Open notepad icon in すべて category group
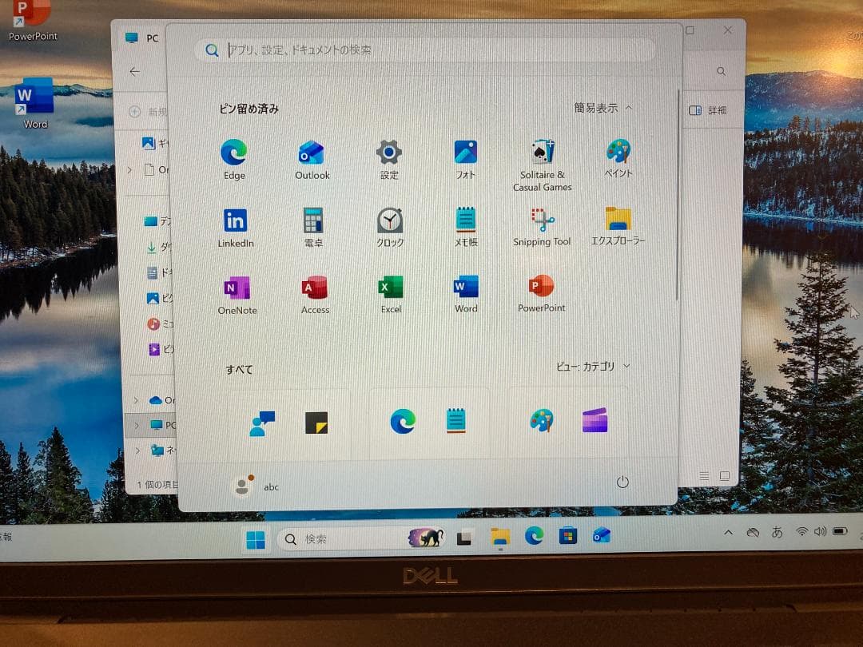 coord(455,421)
